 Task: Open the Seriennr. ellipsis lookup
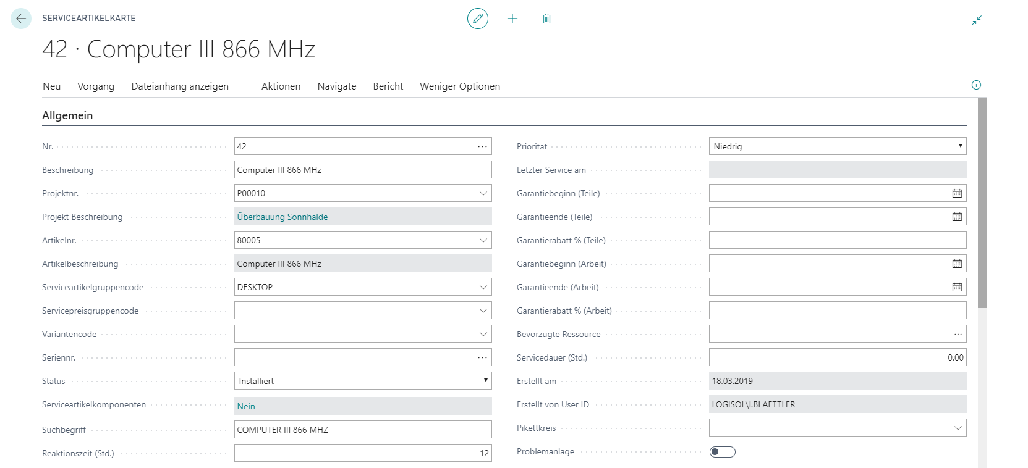tap(482, 357)
